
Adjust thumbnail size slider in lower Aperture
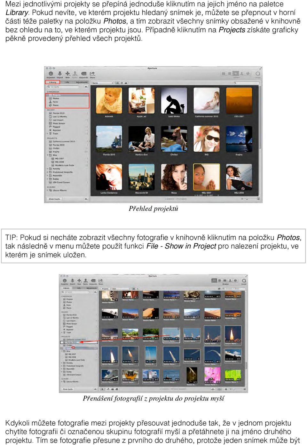[x=237, y=389]
